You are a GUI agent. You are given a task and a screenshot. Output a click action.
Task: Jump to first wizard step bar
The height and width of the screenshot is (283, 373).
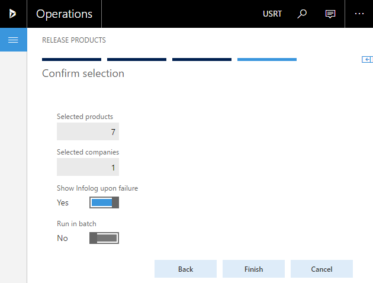pyautogui.click(x=72, y=59)
